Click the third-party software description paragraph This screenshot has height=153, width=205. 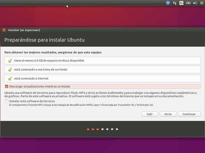click(x=101, y=94)
